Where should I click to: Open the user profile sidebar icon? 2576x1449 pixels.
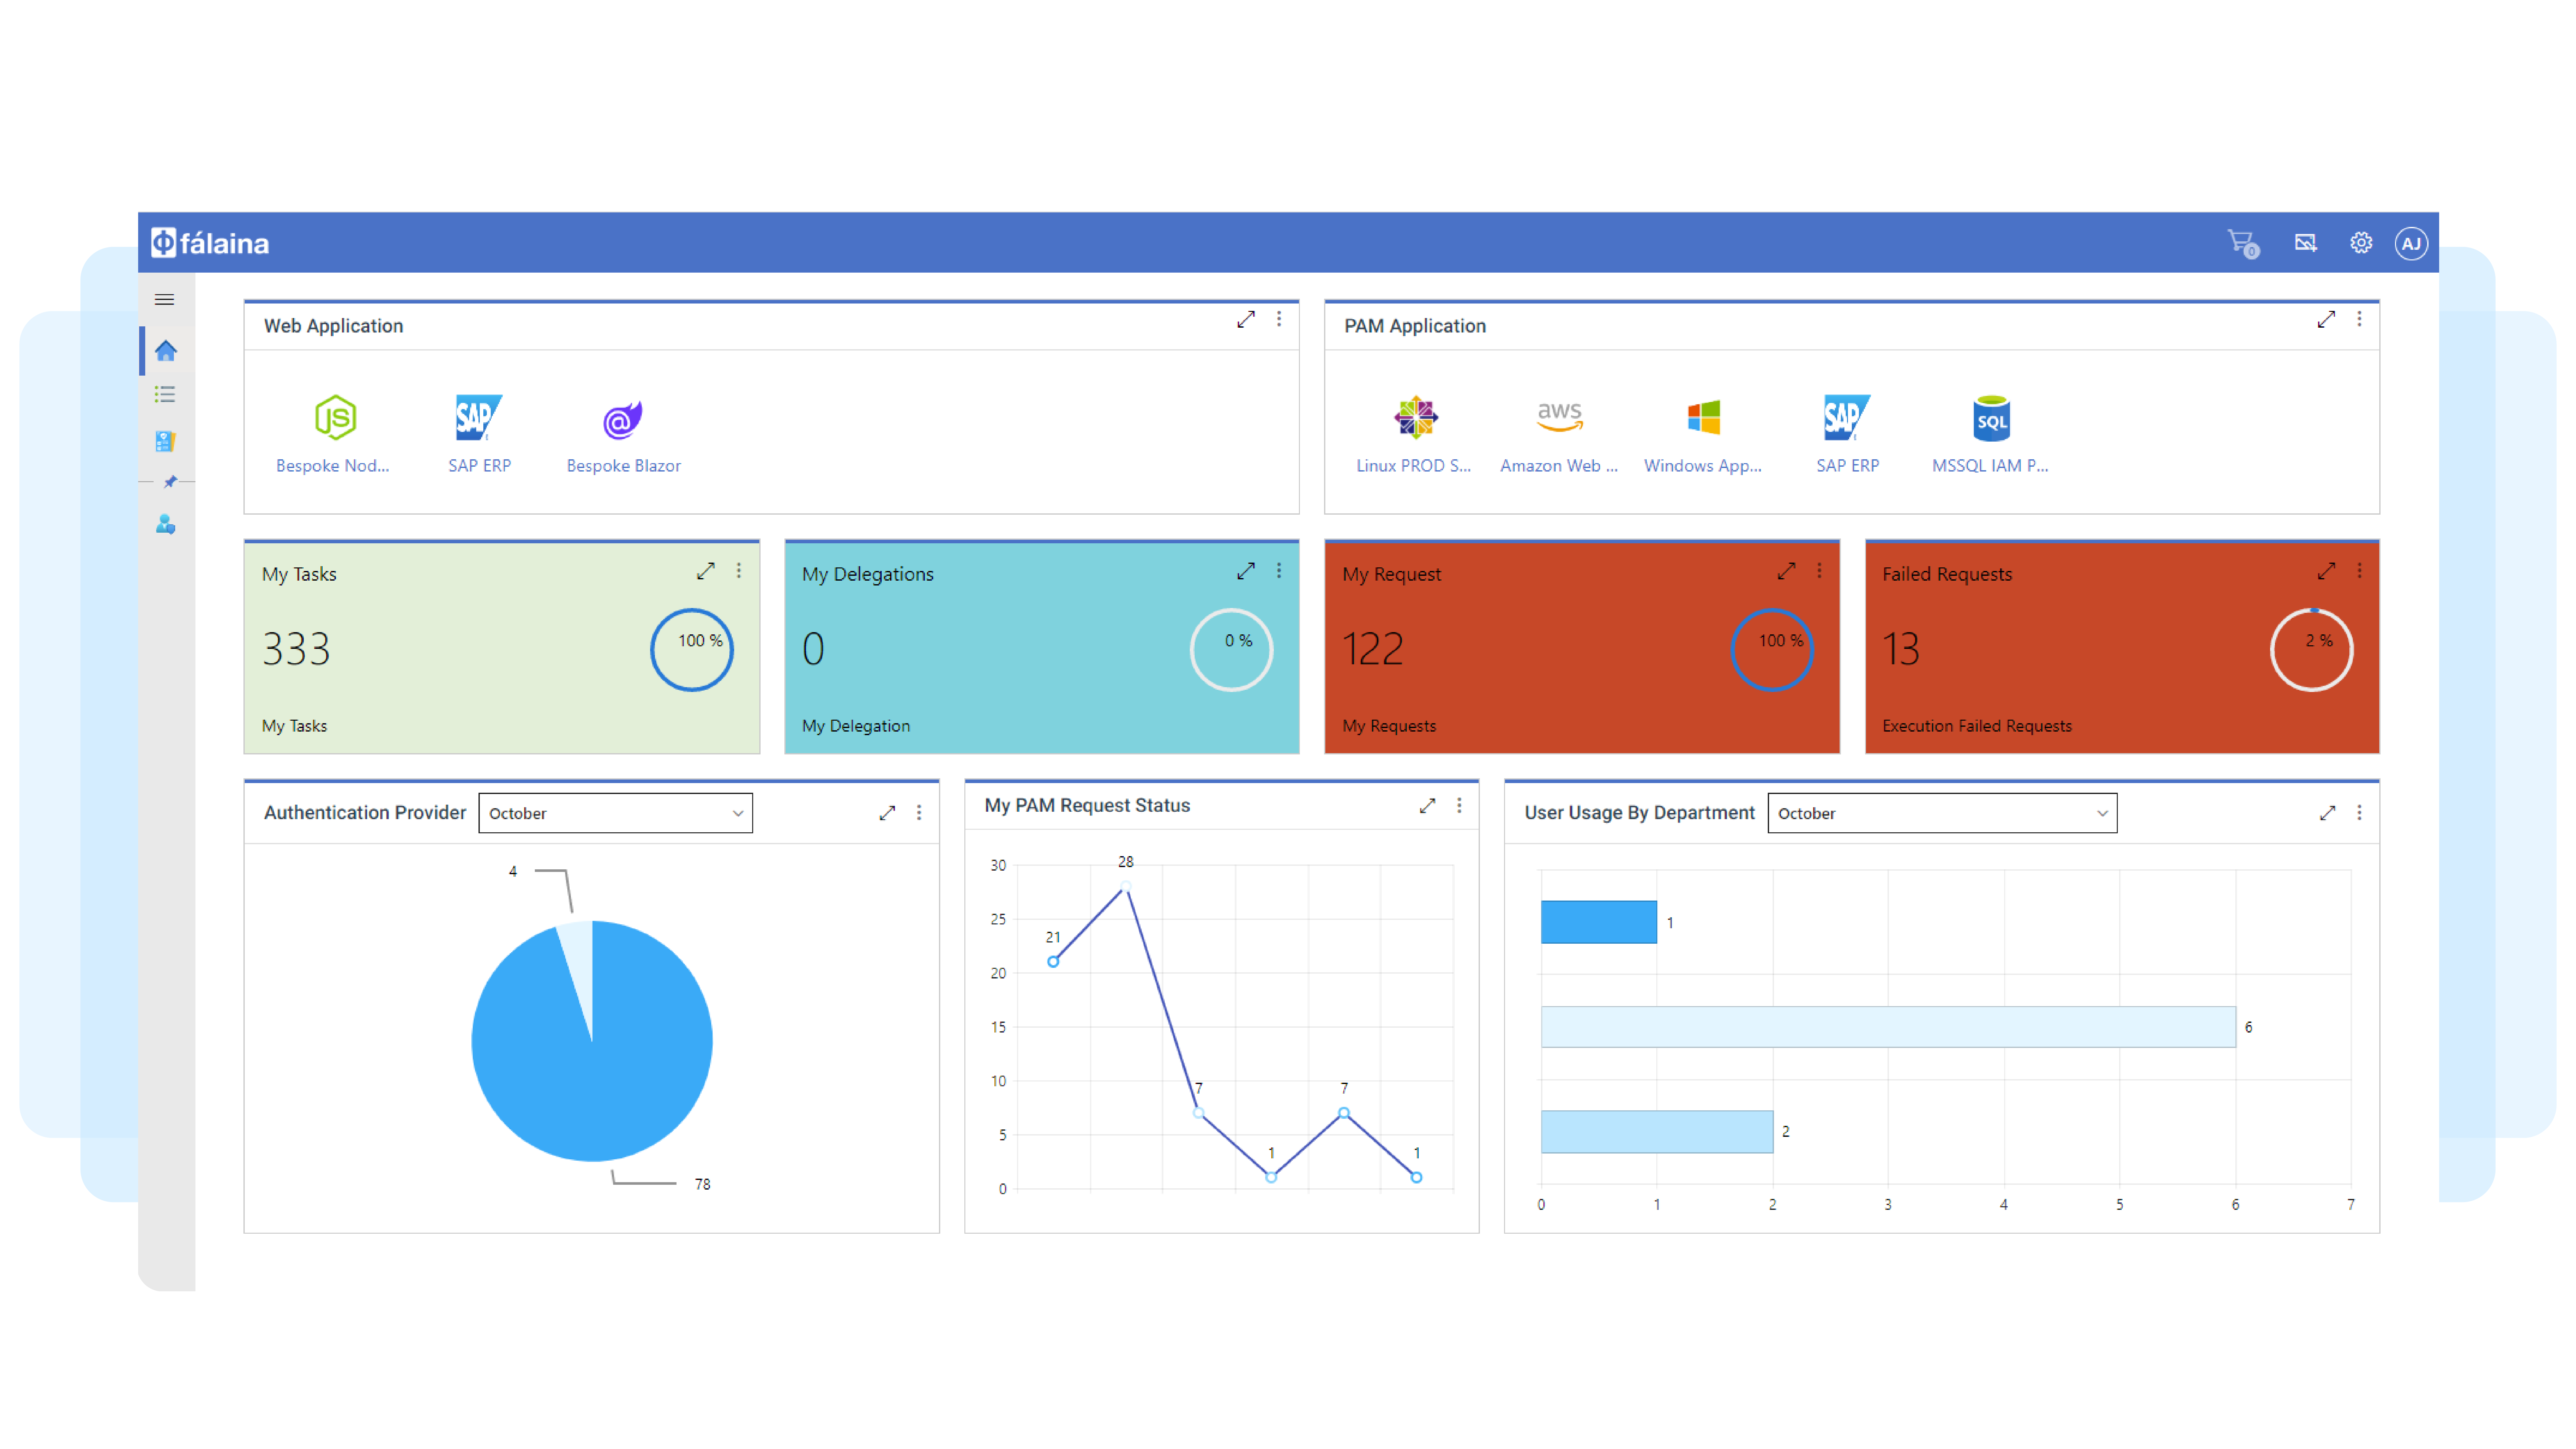point(166,525)
